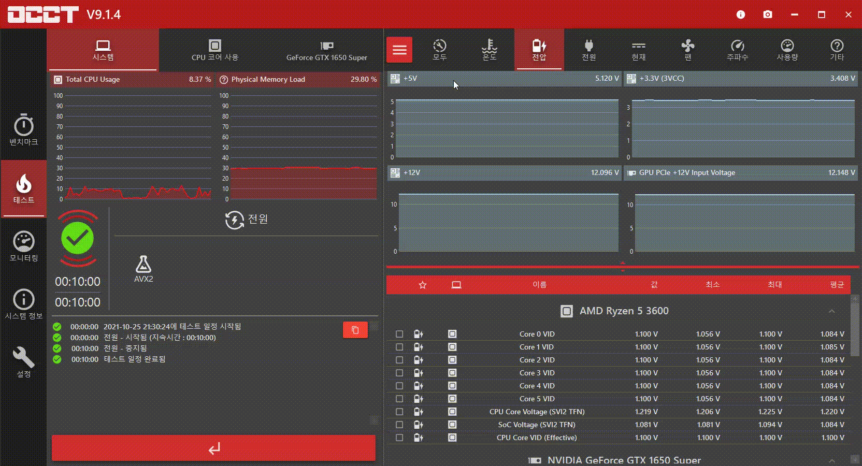Select the Fan sensors tab
This screenshot has width=862, height=466.
point(688,50)
